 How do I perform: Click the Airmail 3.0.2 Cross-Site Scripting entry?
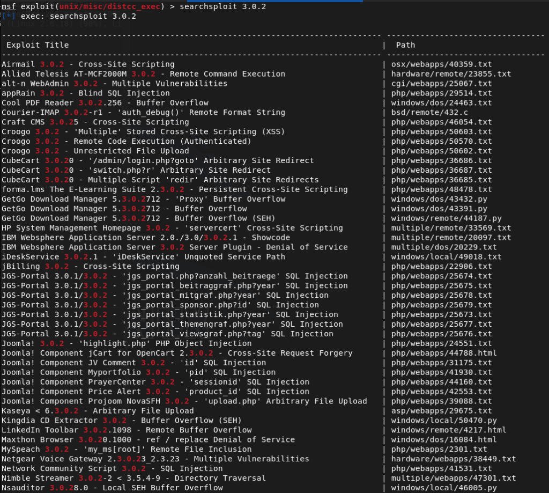click(88, 64)
